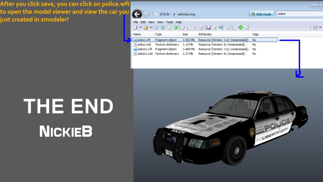The image size is (323, 182).
Task: Sort by the Name column header
Action: (x=143, y=34)
